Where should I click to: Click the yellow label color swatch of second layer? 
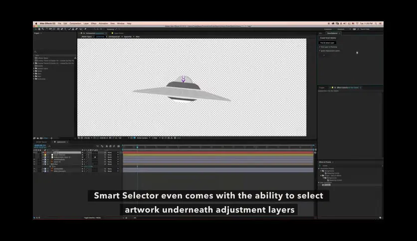(45, 155)
